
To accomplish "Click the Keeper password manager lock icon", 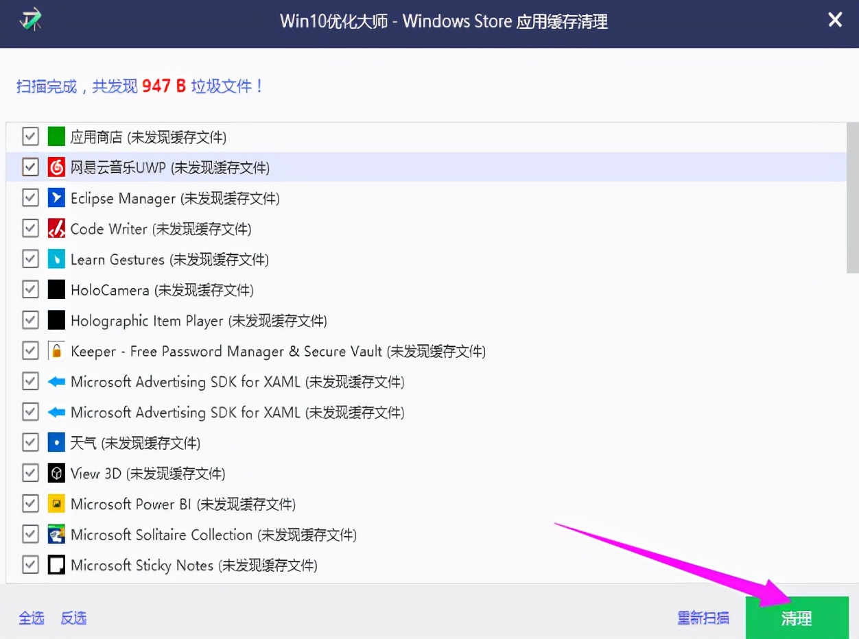I will tap(56, 350).
